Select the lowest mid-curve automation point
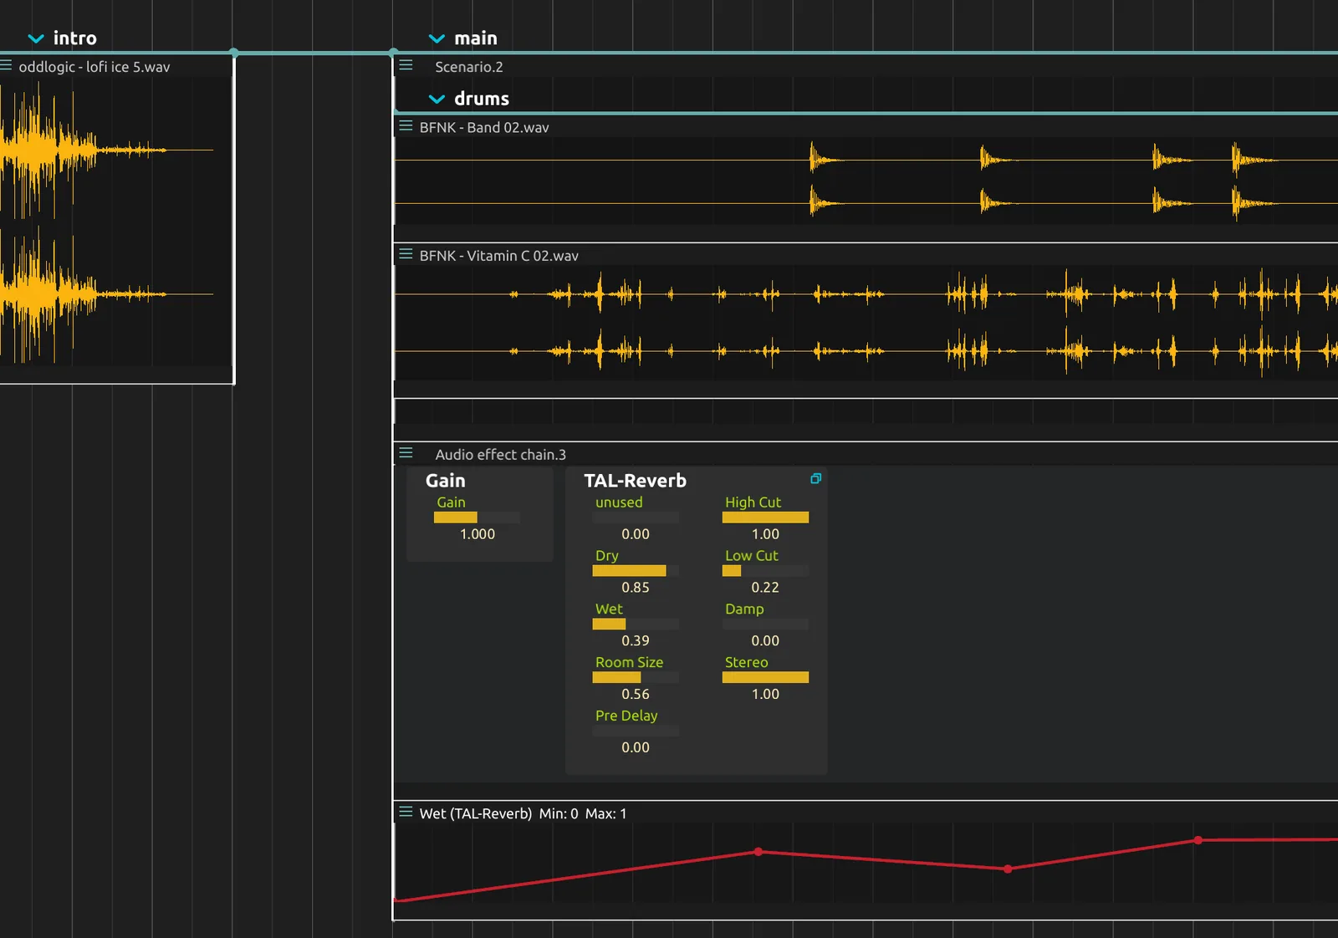The image size is (1338, 938). point(1008,869)
